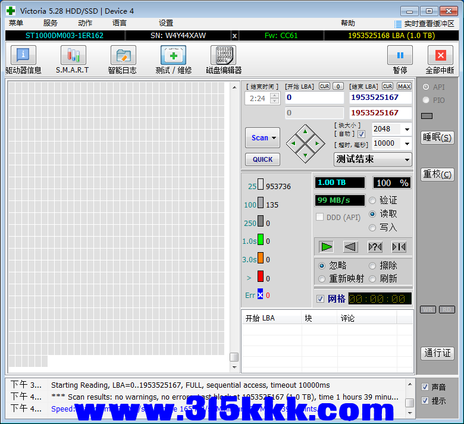This screenshot has width=464, height=424.
Task: Select the 读取 read radio button
Action: coord(373,214)
